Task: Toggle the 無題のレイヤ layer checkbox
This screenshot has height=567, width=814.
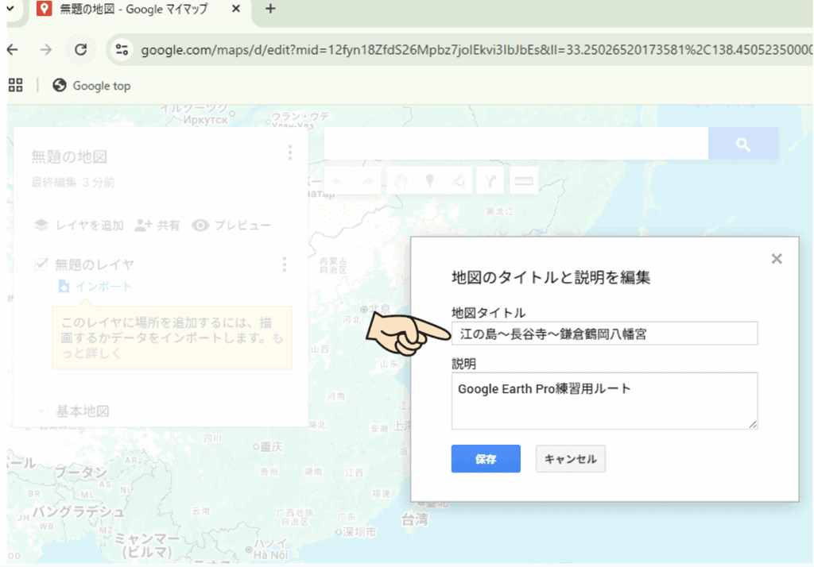Action: pyautogui.click(x=42, y=264)
